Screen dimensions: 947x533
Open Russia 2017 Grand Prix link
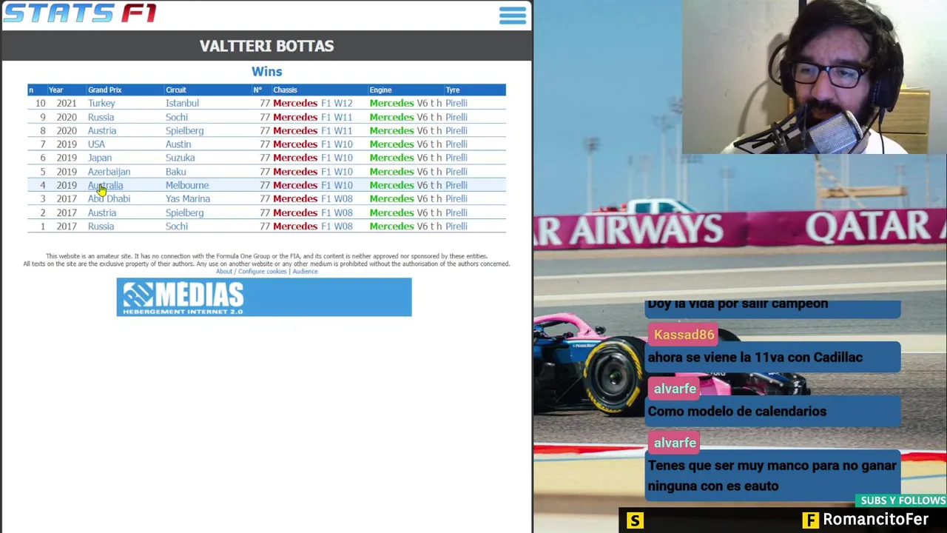pyautogui.click(x=101, y=226)
